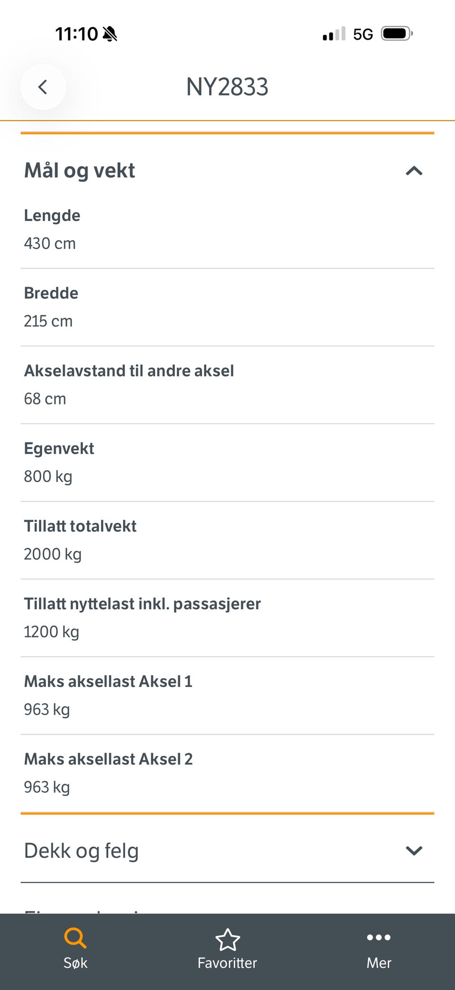Viewport: 455px width, 990px height.
Task: Select the Favoritter tab label
Action: (227, 963)
